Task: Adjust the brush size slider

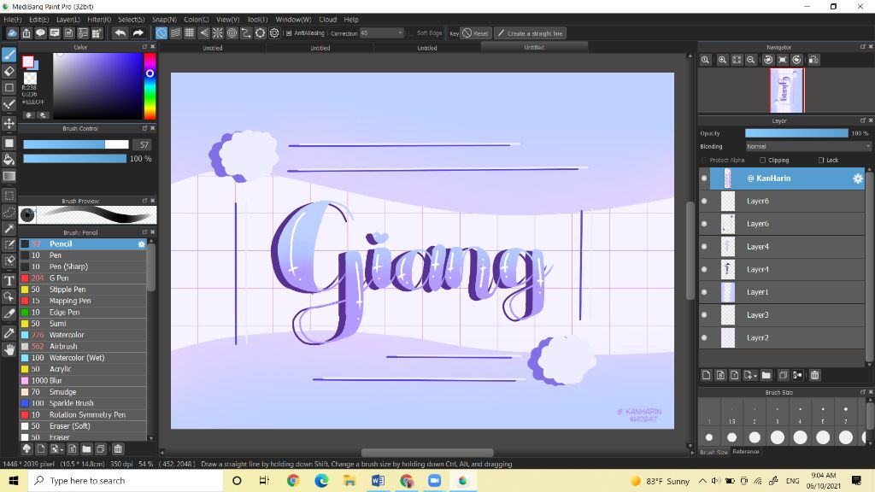Action: pos(76,144)
